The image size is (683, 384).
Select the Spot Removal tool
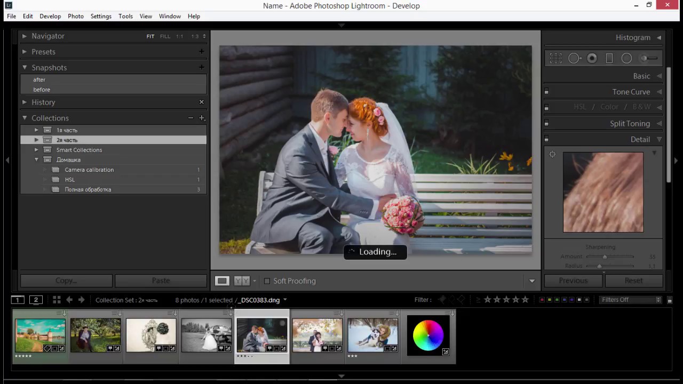[x=574, y=59]
